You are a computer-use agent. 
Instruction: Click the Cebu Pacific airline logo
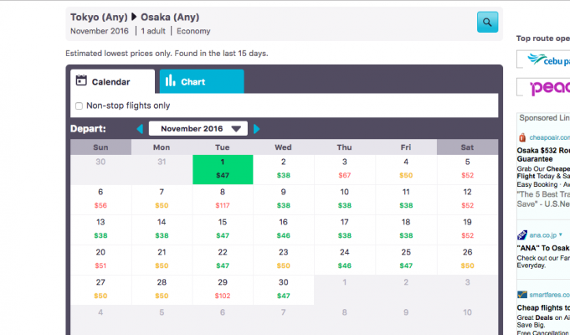coord(542,60)
